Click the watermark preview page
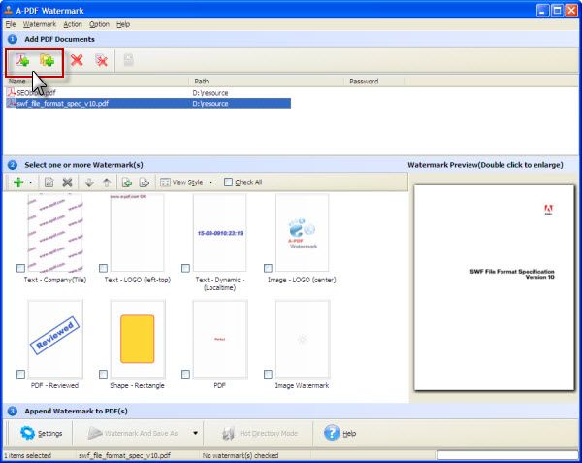 coord(494,287)
